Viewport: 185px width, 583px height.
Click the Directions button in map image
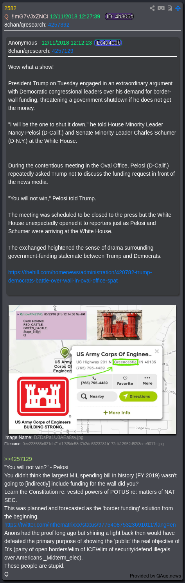coord(138,396)
